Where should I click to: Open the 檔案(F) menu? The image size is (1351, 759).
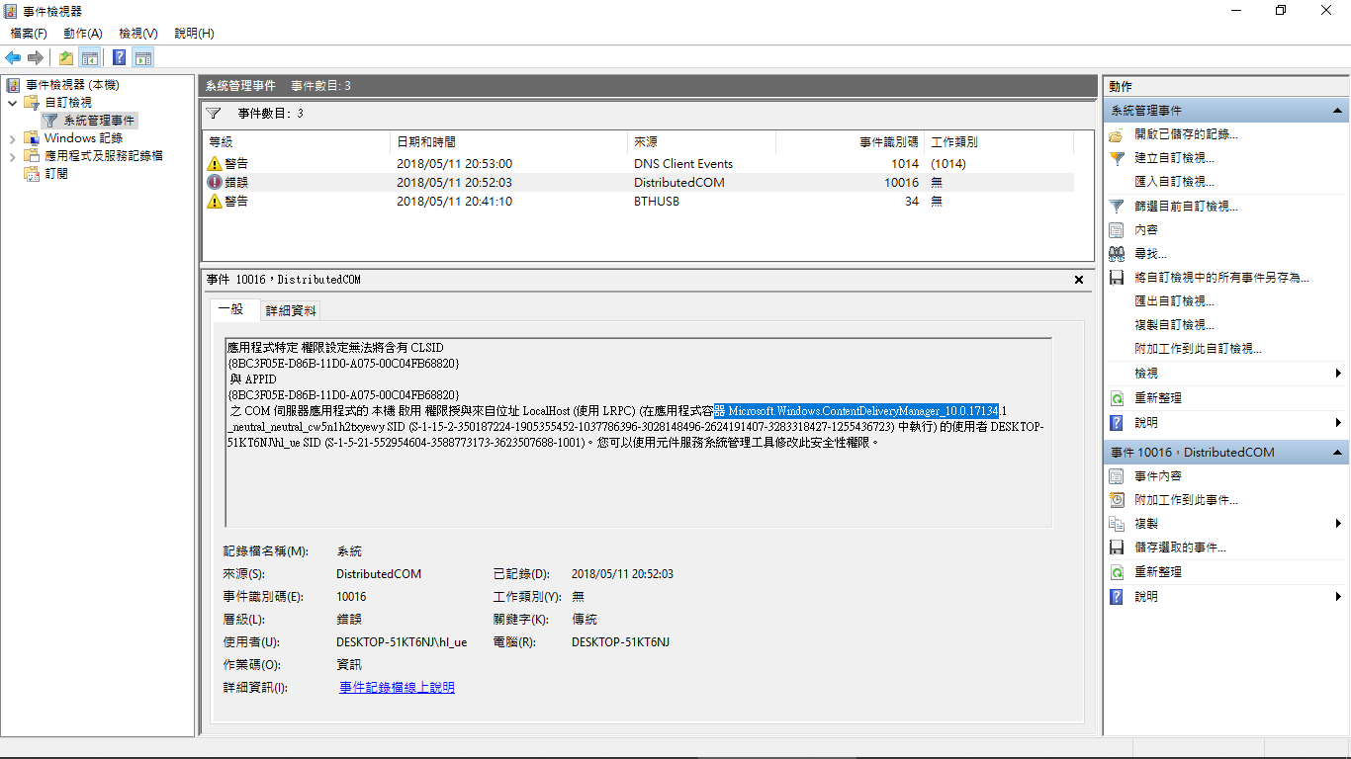click(29, 34)
